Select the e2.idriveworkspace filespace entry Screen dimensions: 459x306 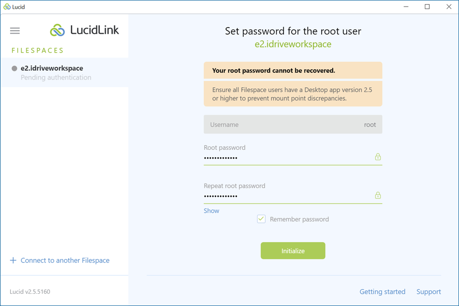[64, 72]
